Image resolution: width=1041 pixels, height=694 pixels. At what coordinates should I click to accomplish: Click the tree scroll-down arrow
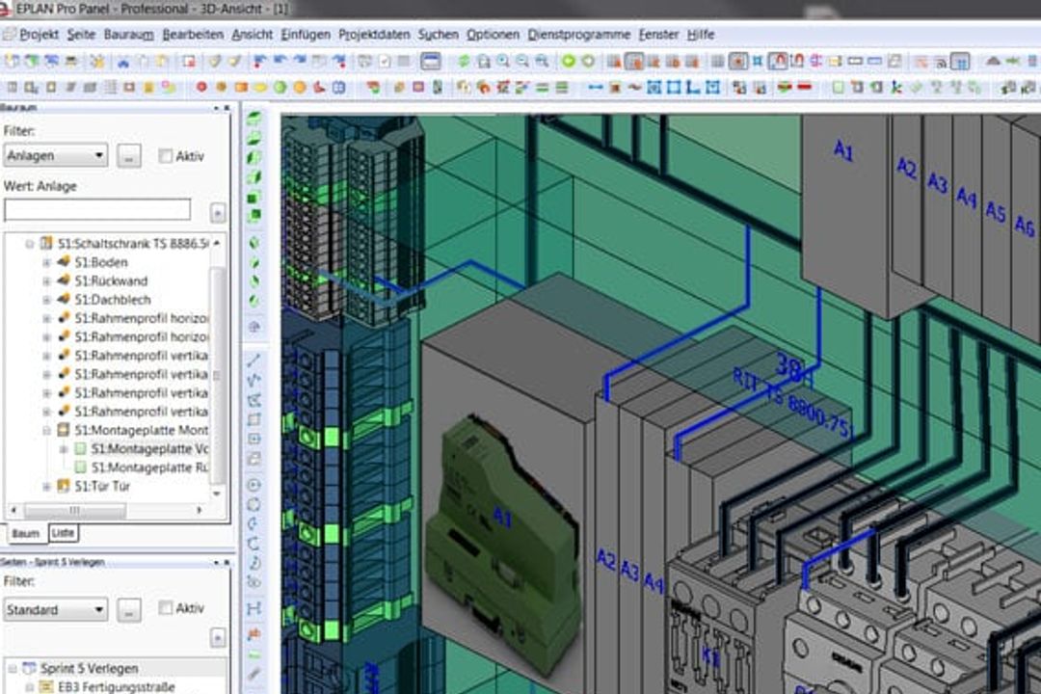coord(217,494)
